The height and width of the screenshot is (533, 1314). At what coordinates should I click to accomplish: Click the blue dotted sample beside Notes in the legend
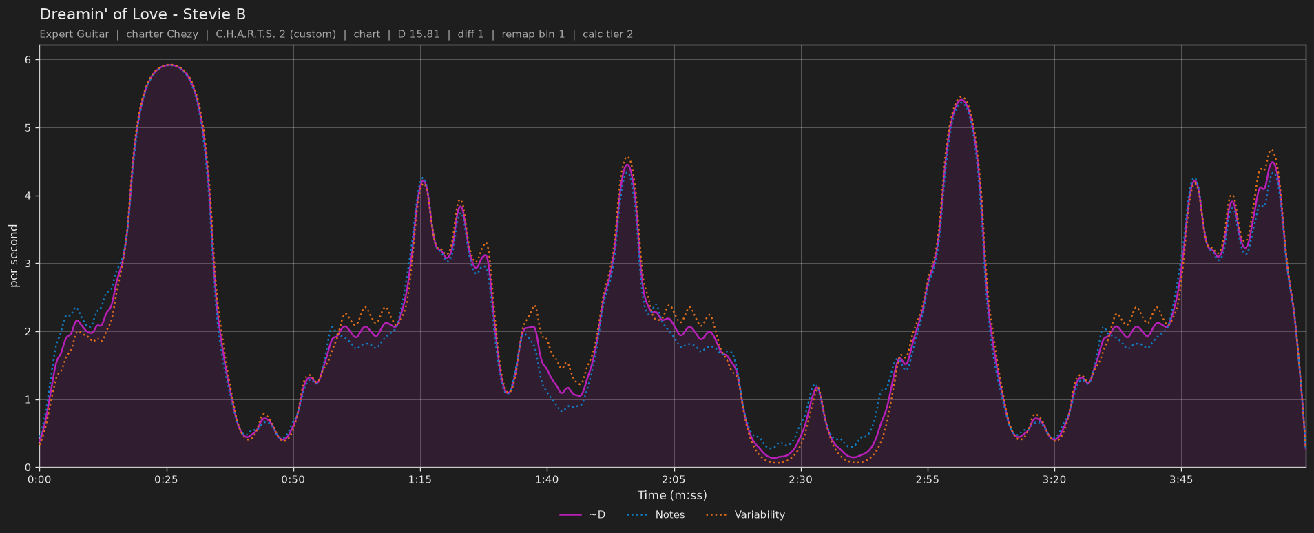coord(638,515)
